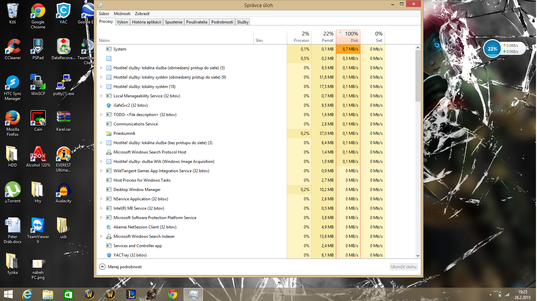
Task: Open the Možnosti menu
Action: tap(122, 14)
